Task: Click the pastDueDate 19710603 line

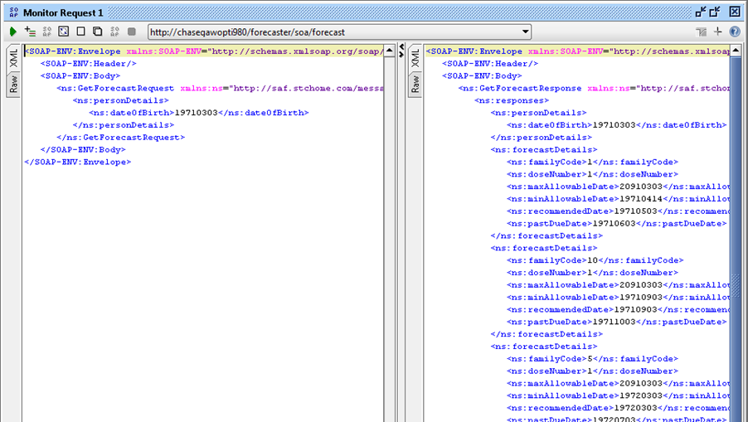Action: pyautogui.click(x=616, y=224)
